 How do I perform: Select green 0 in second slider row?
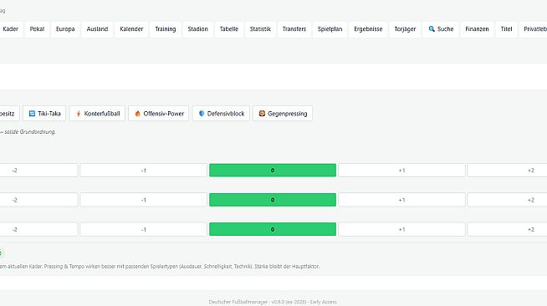point(273,200)
